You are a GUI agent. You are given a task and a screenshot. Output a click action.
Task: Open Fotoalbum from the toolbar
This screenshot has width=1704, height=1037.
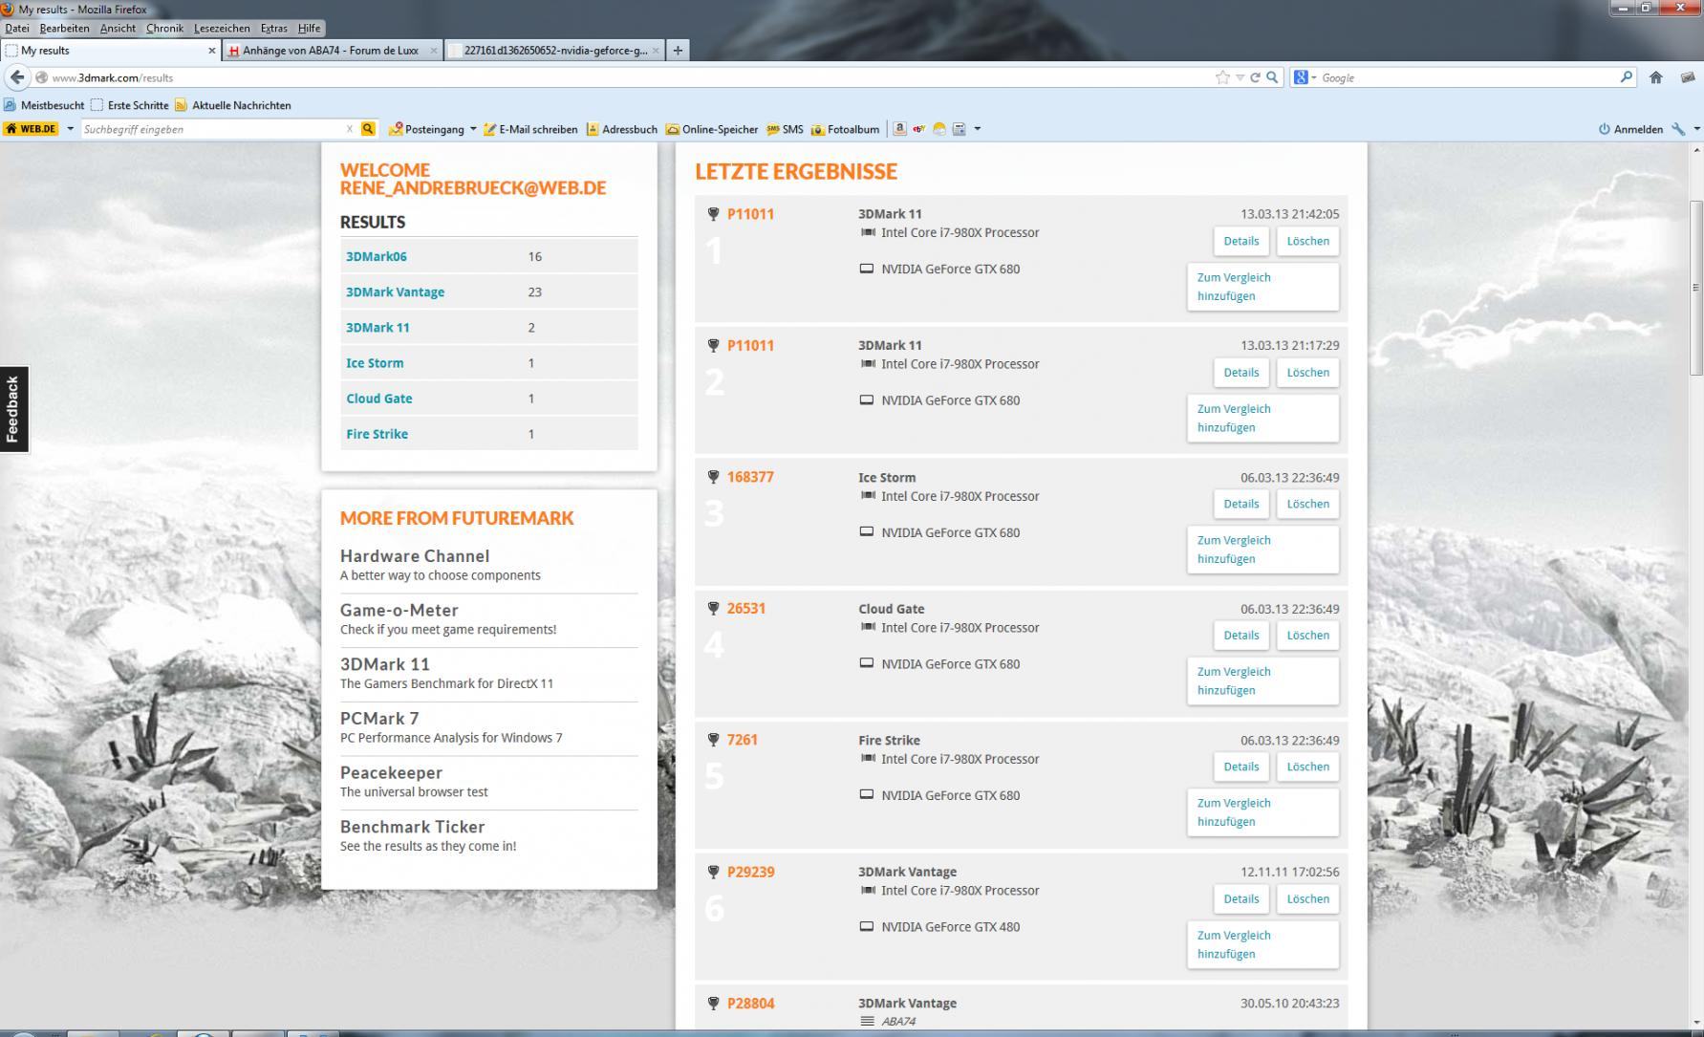click(x=845, y=129)
